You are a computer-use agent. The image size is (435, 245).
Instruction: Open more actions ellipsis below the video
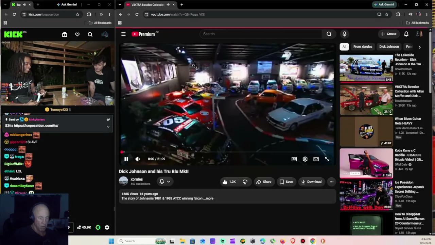pos(331,182)
